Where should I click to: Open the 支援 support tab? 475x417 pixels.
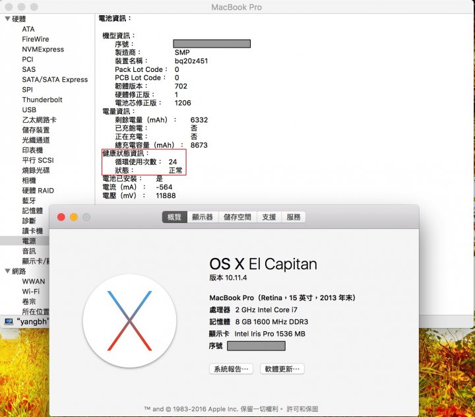[x=269, y=217]
